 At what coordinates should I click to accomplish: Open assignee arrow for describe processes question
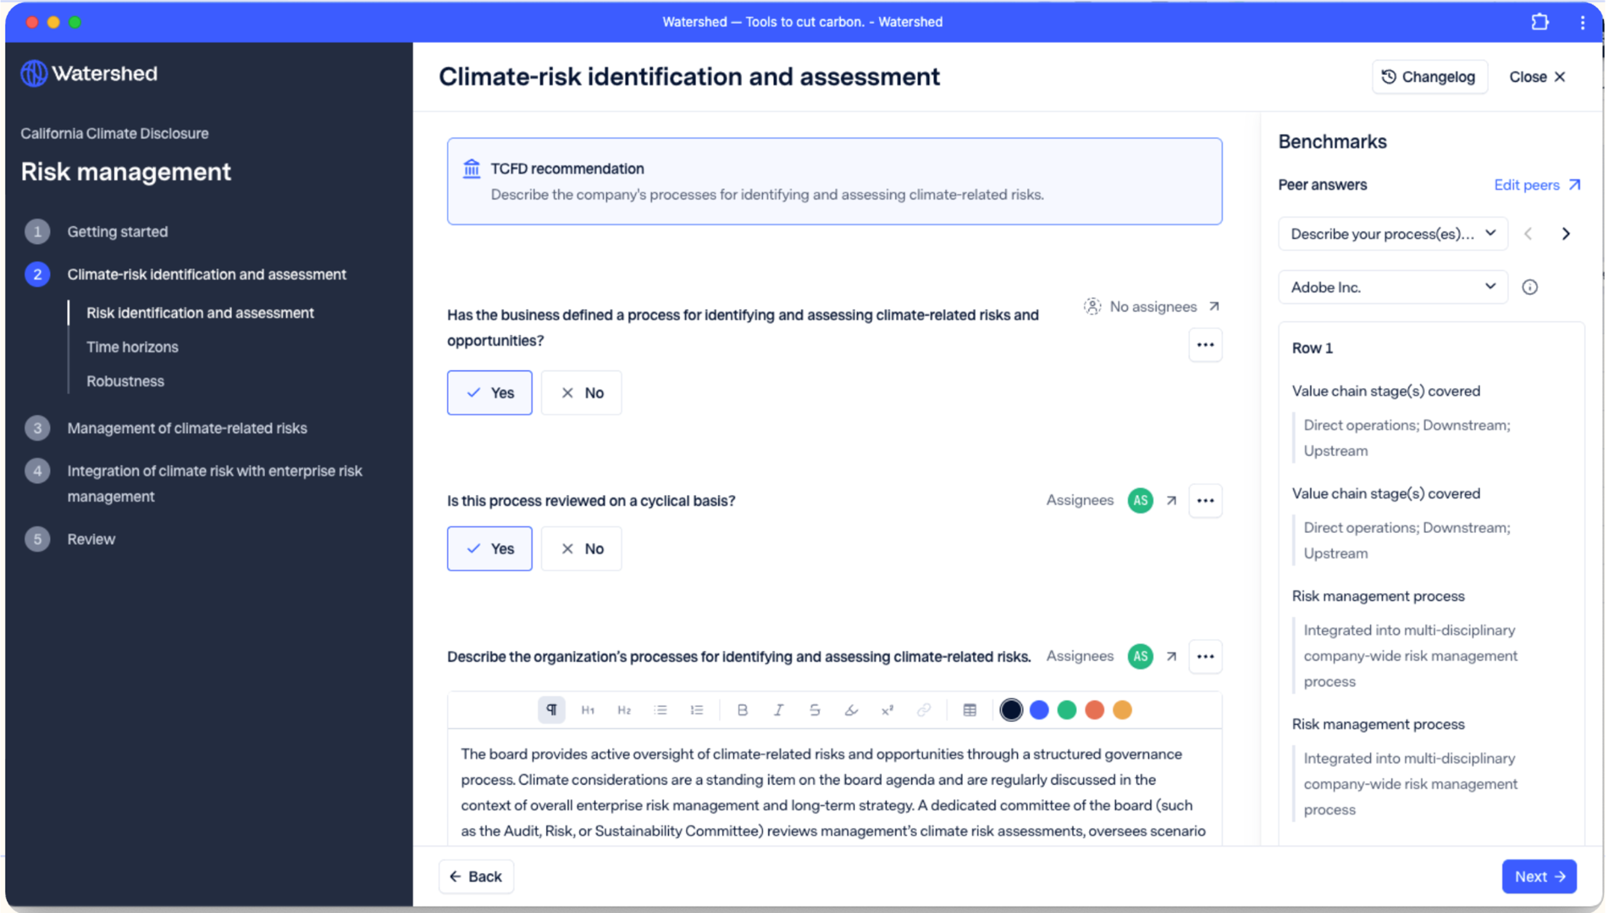(x=1171, y=657)
